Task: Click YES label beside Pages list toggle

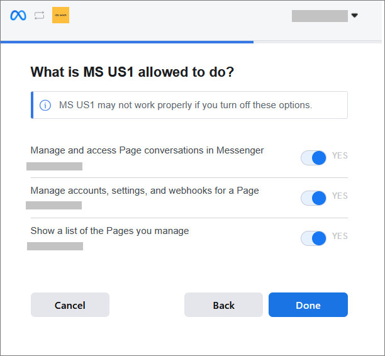Action: click(x=340, y=236)
